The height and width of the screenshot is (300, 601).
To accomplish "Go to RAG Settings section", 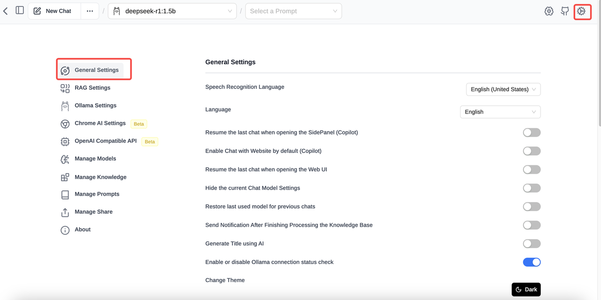I will [x=92, y=88].
